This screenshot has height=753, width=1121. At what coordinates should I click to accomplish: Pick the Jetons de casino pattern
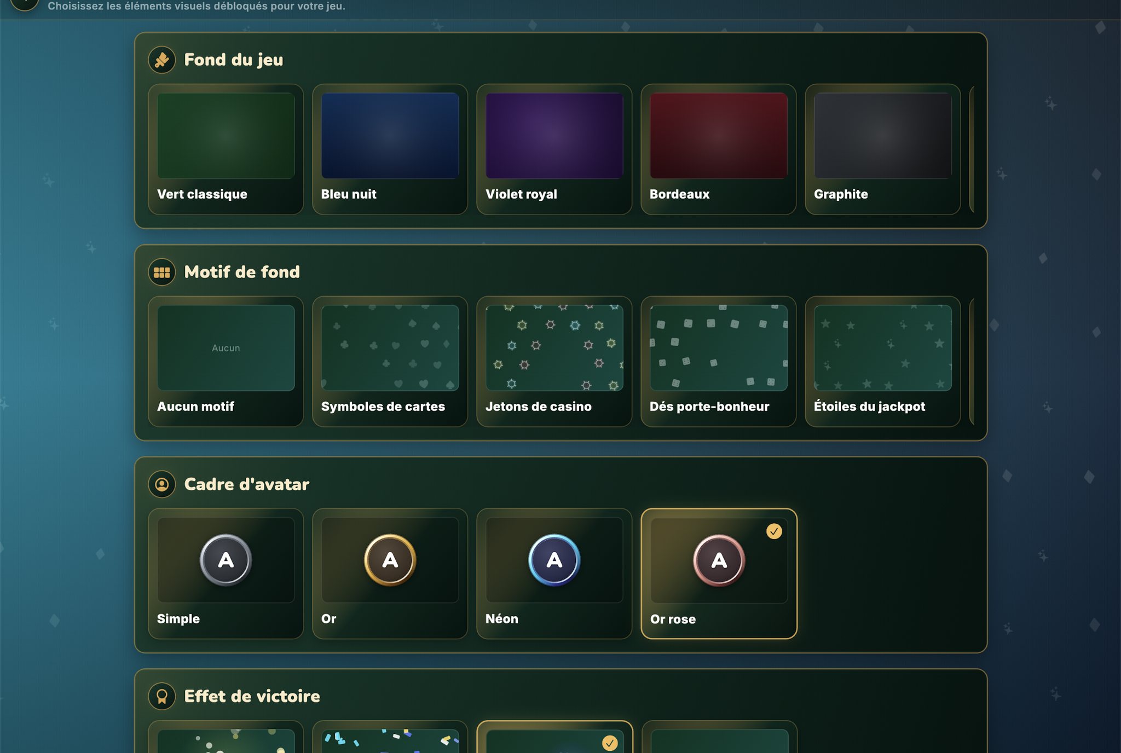coord(554,361)
